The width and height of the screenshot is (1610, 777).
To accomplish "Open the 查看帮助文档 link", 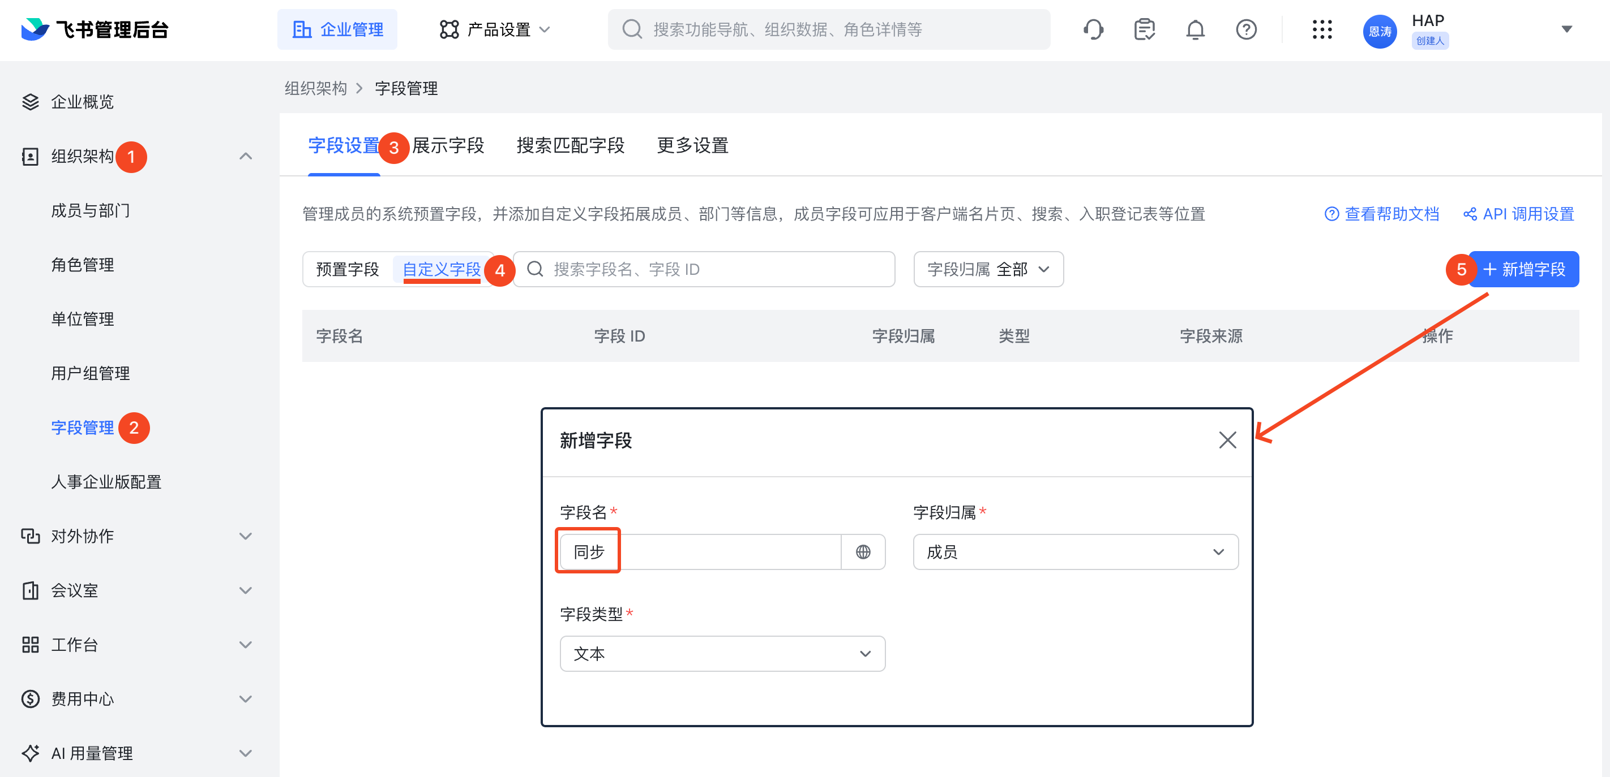I will coord(1382,214).
